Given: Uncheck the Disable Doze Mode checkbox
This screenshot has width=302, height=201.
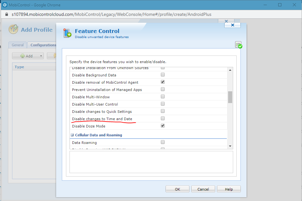Looking at the screenshot, I should tap(163, 126).
